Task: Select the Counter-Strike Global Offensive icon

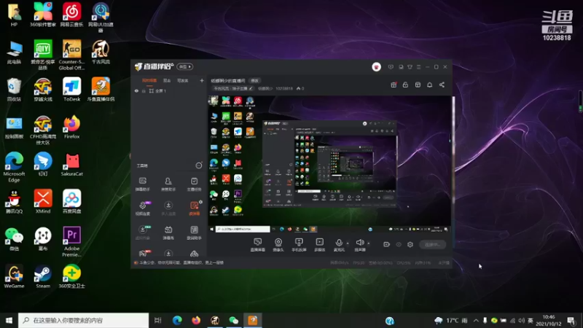Action: click(71, 55)
